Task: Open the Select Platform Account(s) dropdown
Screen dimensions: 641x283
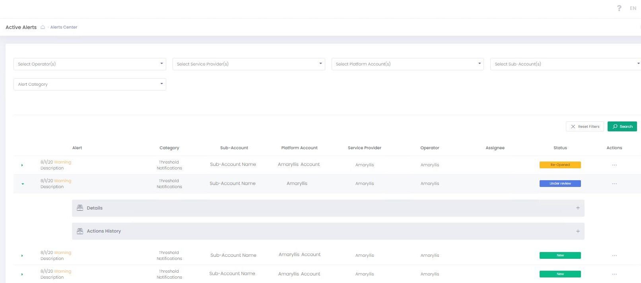Action: click(407, 64)
